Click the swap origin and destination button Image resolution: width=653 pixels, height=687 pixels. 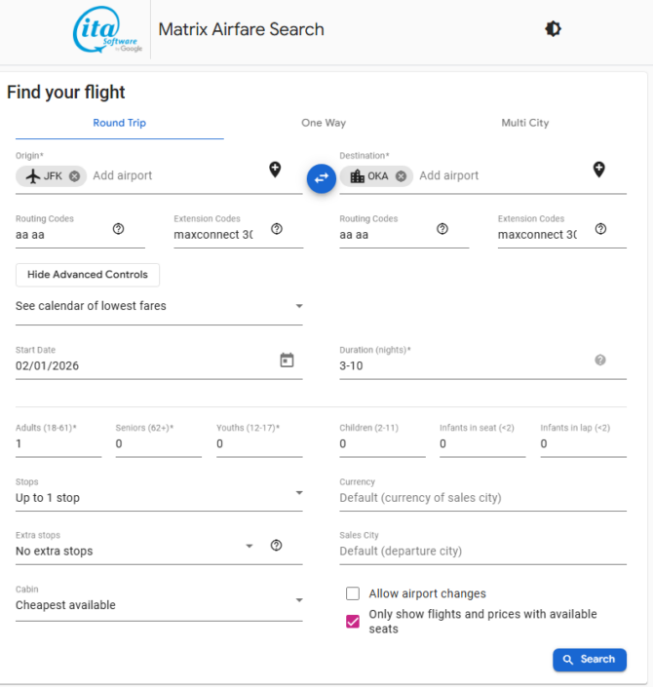click(x=322, y=178)
